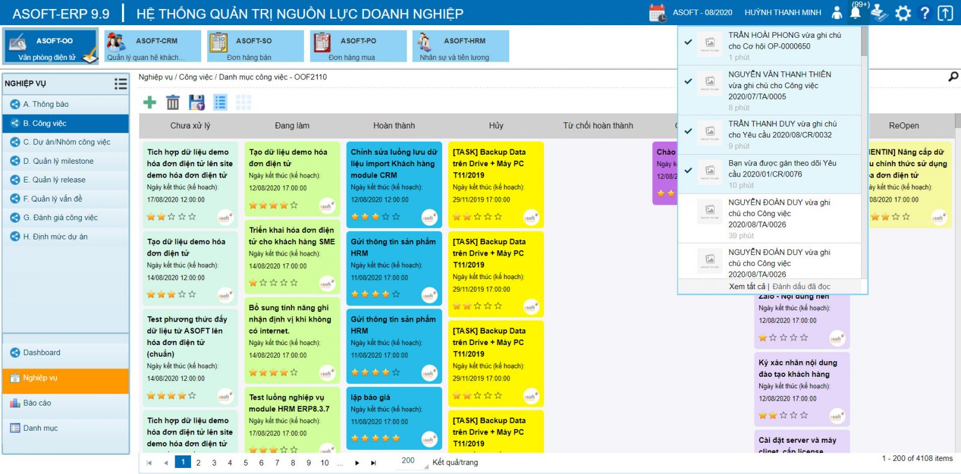This screenshot has width=961, height=474.
Task: Go to page 10
Action: [324, 463]
